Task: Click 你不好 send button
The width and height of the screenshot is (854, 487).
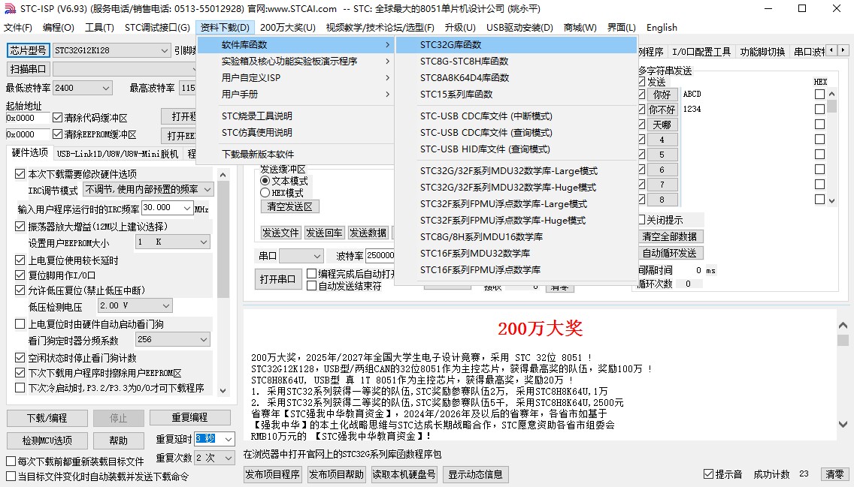Action: click(x=662, y=110)
